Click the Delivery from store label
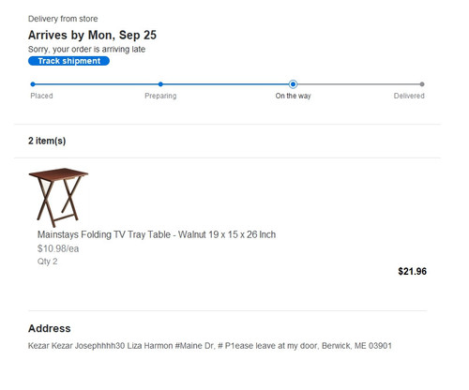This screenshot has height=390, width=469. [x=63, y=19]
